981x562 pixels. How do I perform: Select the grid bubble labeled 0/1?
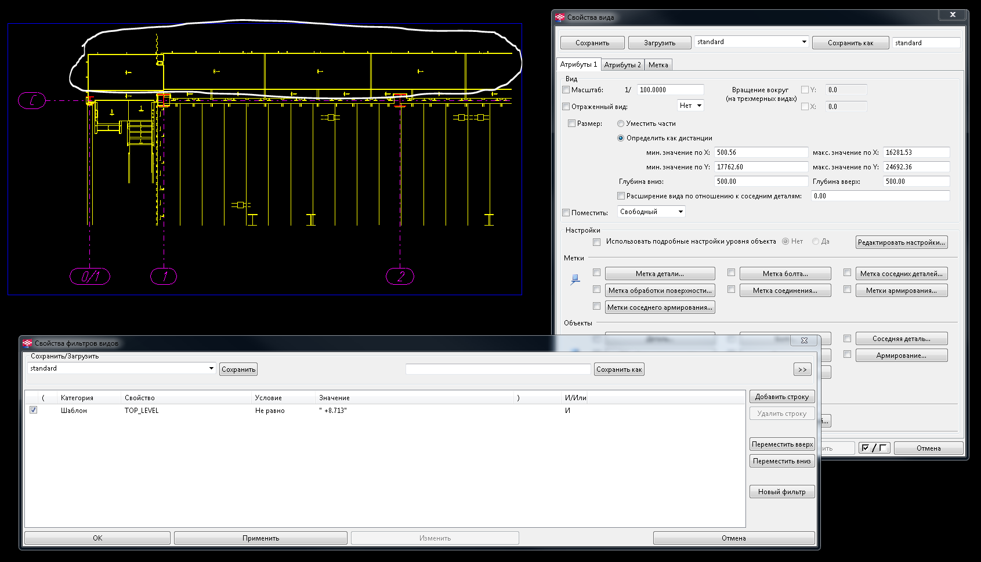tap(90, 277)
